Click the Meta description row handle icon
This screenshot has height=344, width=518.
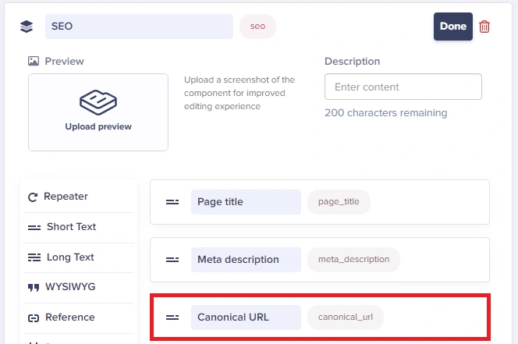[x=172, y=260]
